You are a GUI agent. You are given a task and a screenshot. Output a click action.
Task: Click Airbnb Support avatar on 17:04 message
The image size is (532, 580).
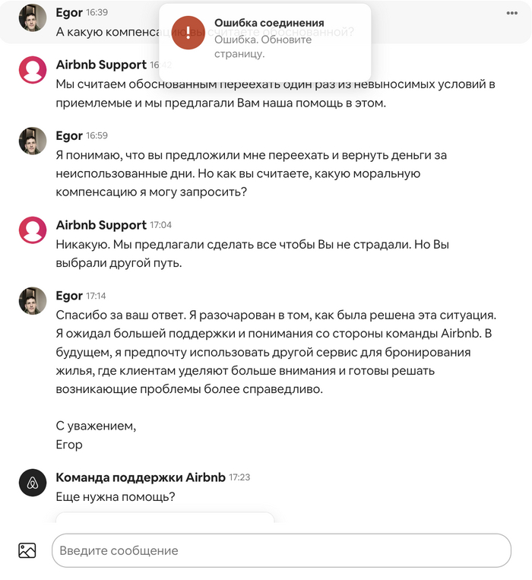[x=33, y=230]
